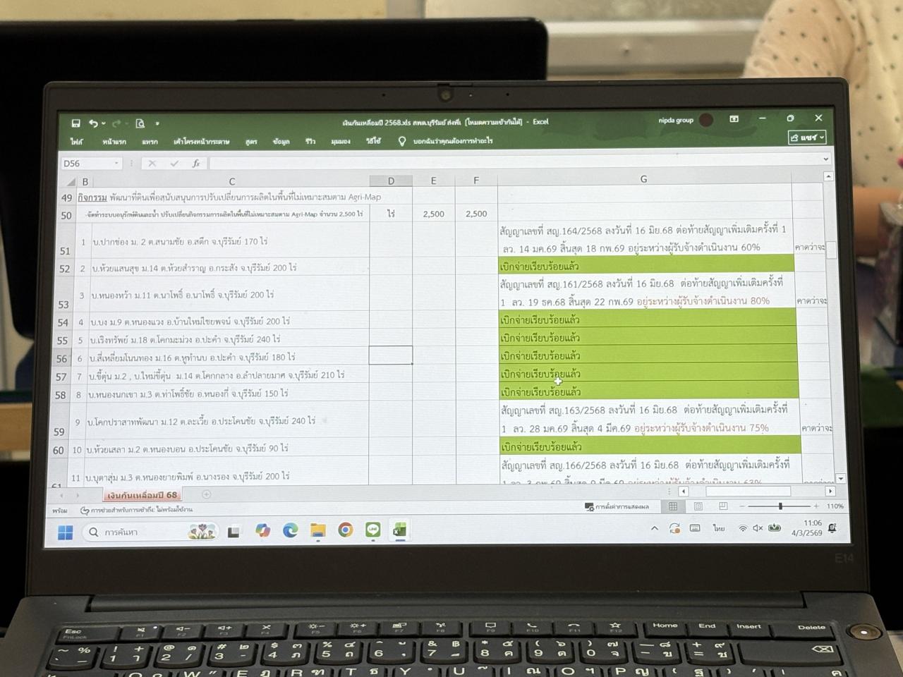Select cell D56 in the spreadsheet

point(391,355)
